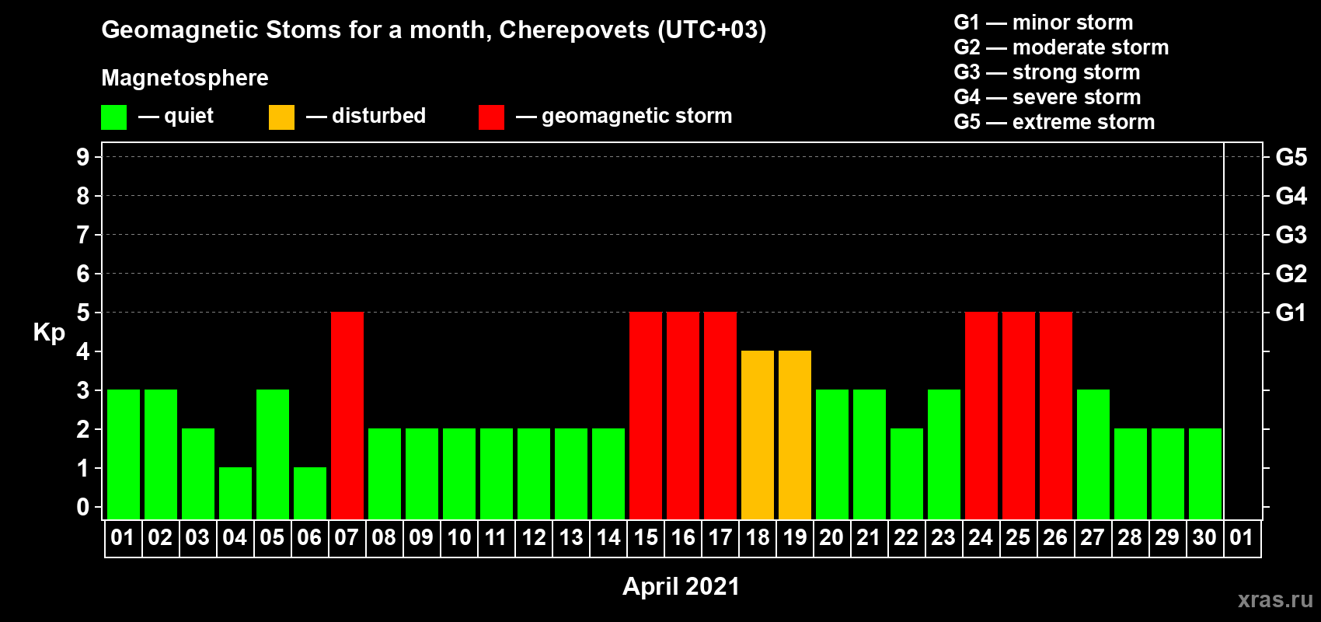Click the '— quiet' legend label
Image resolution: width=1321 pixels, height=622 pixels.
[176, 116]
